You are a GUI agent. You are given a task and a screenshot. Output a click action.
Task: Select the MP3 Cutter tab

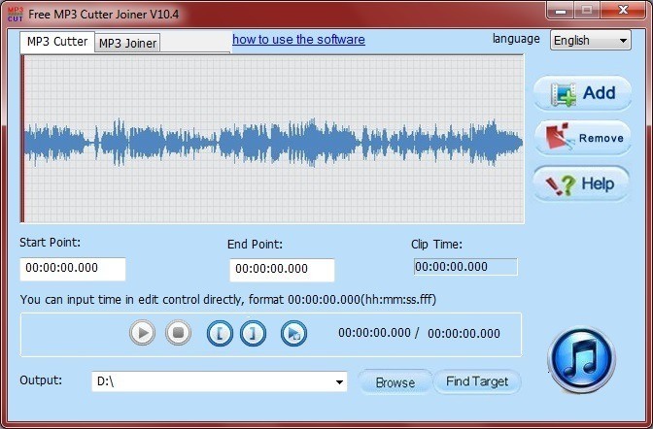57,42
